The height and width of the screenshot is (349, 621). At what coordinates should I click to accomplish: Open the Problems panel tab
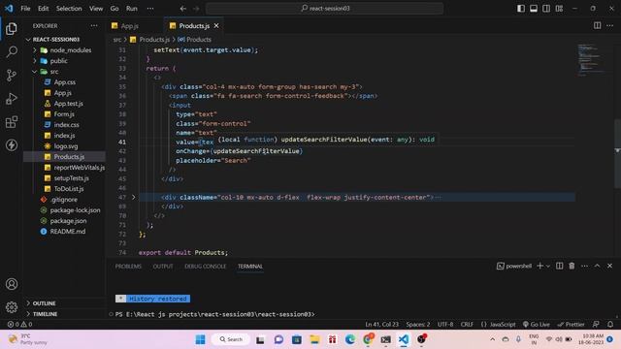point(128,267)
